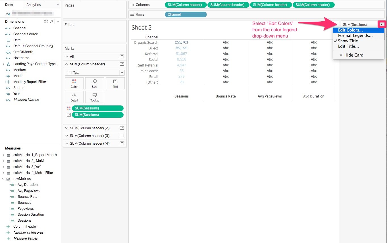Open the red legend drop-down arrow
The width and height of the screenshot is (387, 243).
pyautogui.click(x=382, y=24)
